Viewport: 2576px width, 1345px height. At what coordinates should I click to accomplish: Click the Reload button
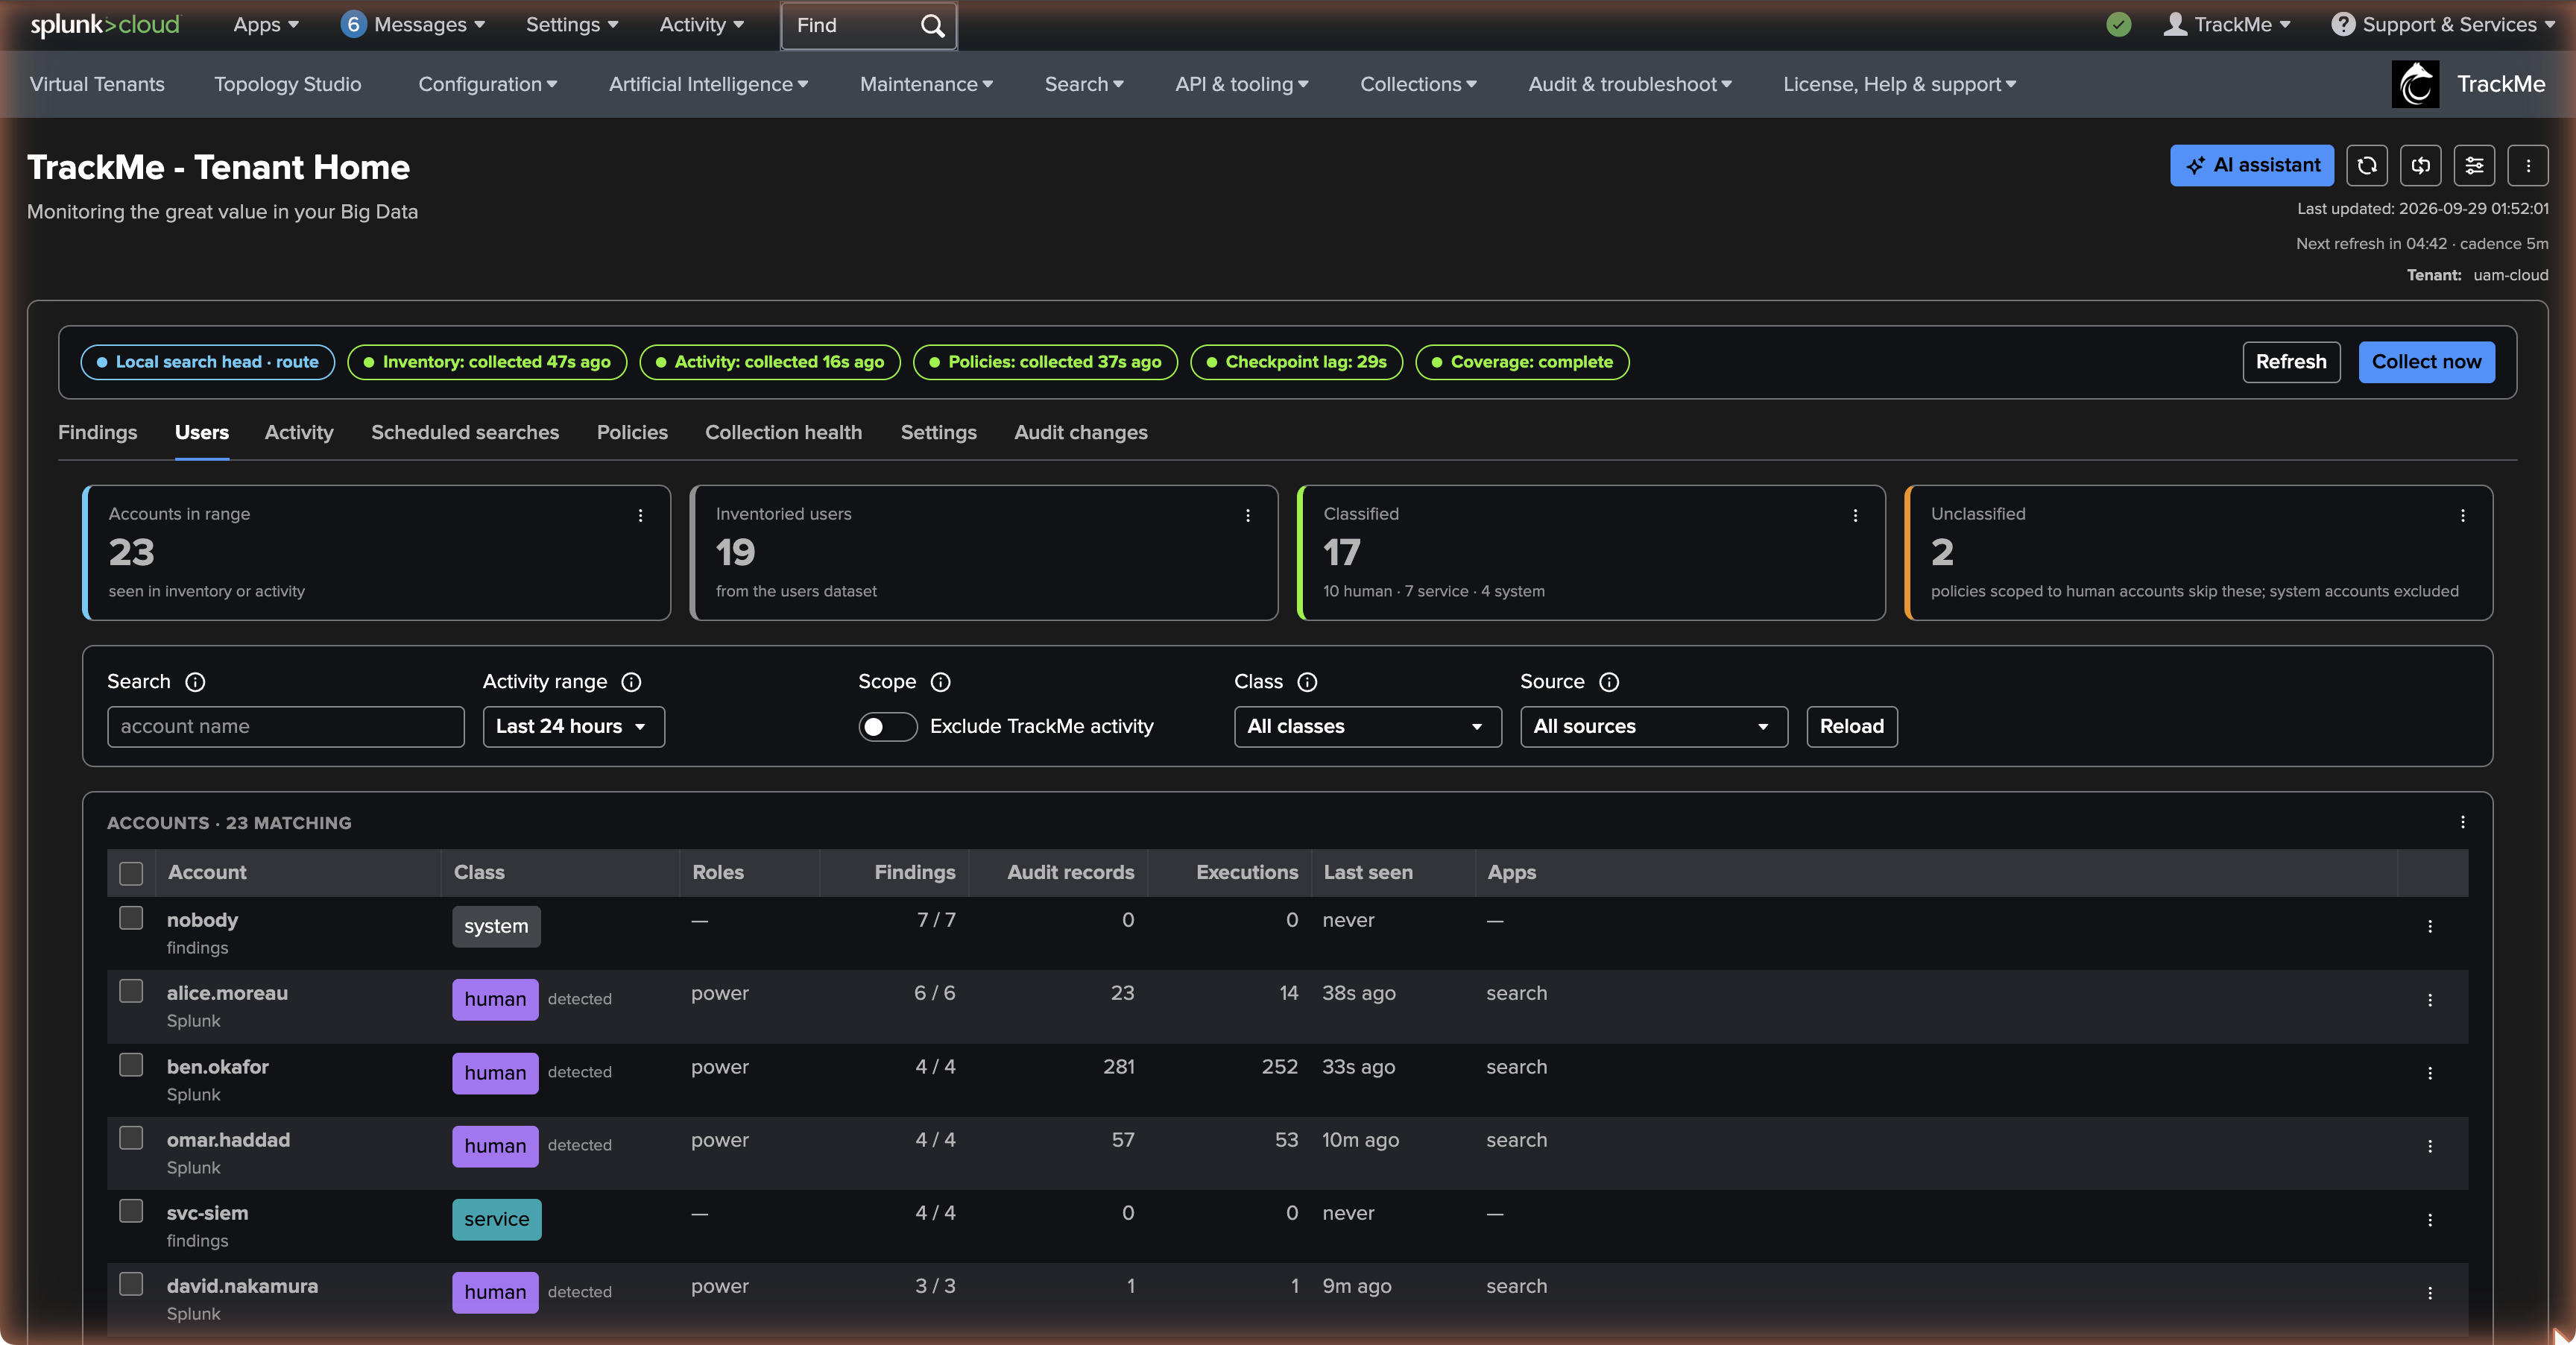(1851, 727)
